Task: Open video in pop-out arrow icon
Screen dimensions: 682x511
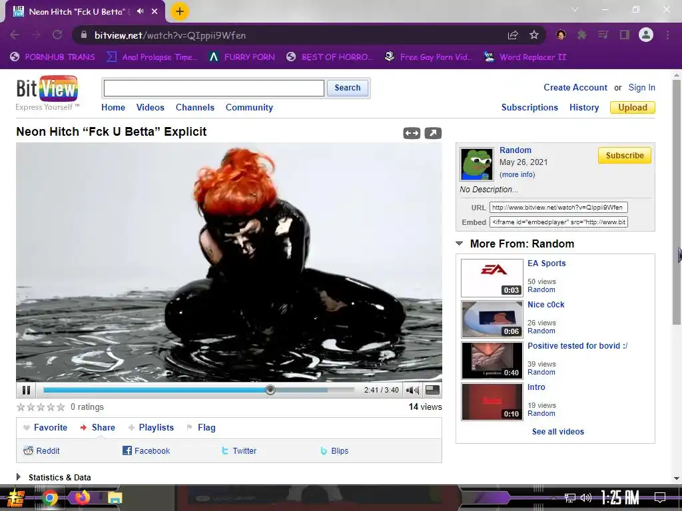Action: pos(433,133)
